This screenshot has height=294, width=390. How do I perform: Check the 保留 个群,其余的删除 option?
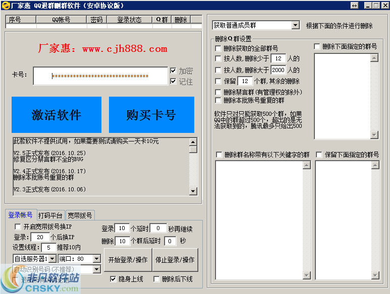pyautogui.click(x=218, y=81)
